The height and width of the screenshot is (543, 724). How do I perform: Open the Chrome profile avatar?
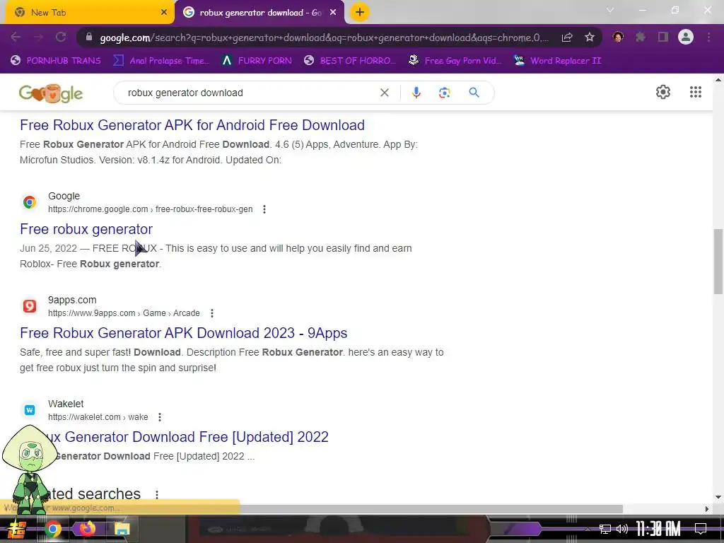pyautogui.click(x=686, y=37)
